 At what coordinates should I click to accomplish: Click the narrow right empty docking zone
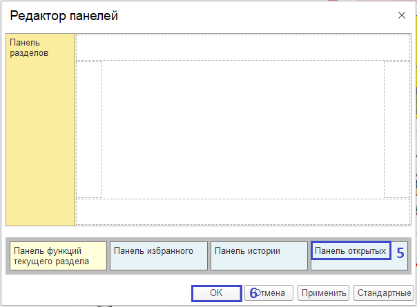point(397,129)
